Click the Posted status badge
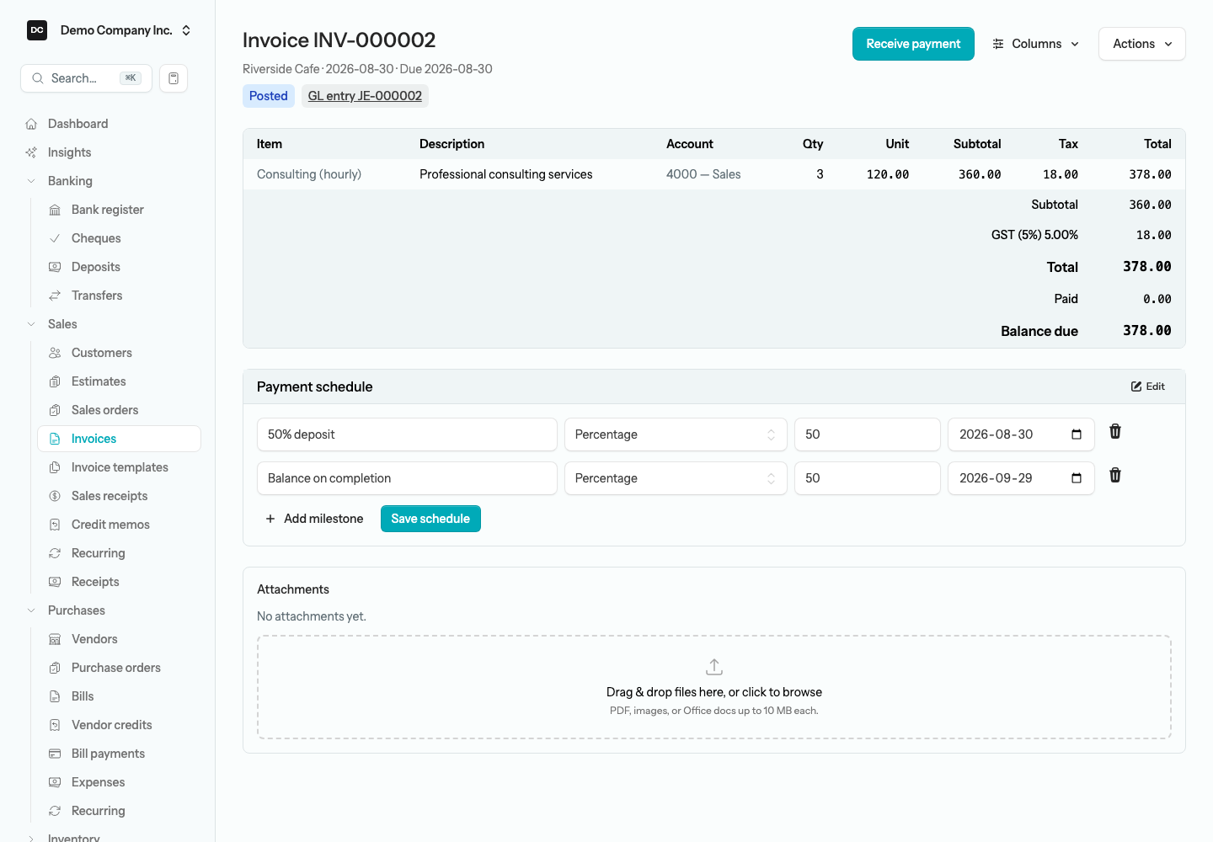The image size is (1213, 842). tap(269, 96)
